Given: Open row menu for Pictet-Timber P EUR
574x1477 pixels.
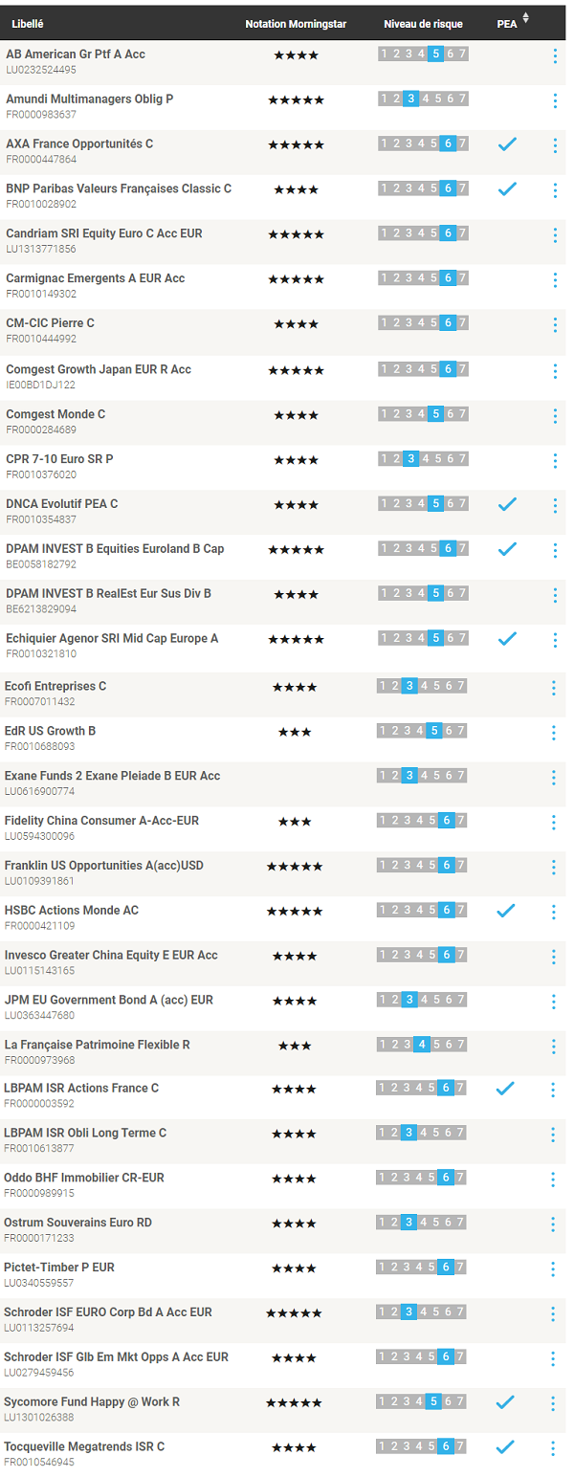Looking at the screenshot, I should [x=555, y=1268].
